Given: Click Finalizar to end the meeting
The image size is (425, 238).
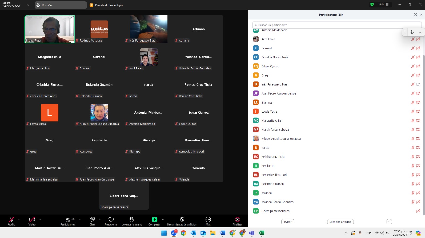Looking at the screenshot, I should tap(237, 221).
